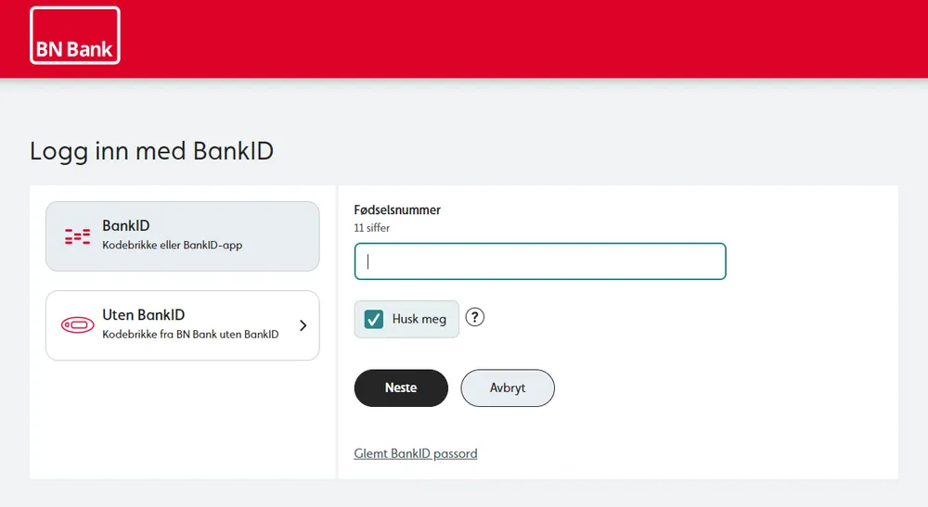The width and height of the screenshot is (928, 507).
Task: Click the BN Bank logo
Action: [75, 36]
